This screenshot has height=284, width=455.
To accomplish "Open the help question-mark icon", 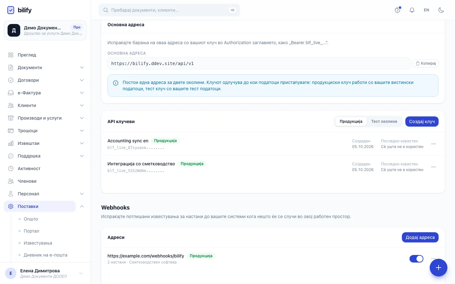I will (x=397, y=10).
